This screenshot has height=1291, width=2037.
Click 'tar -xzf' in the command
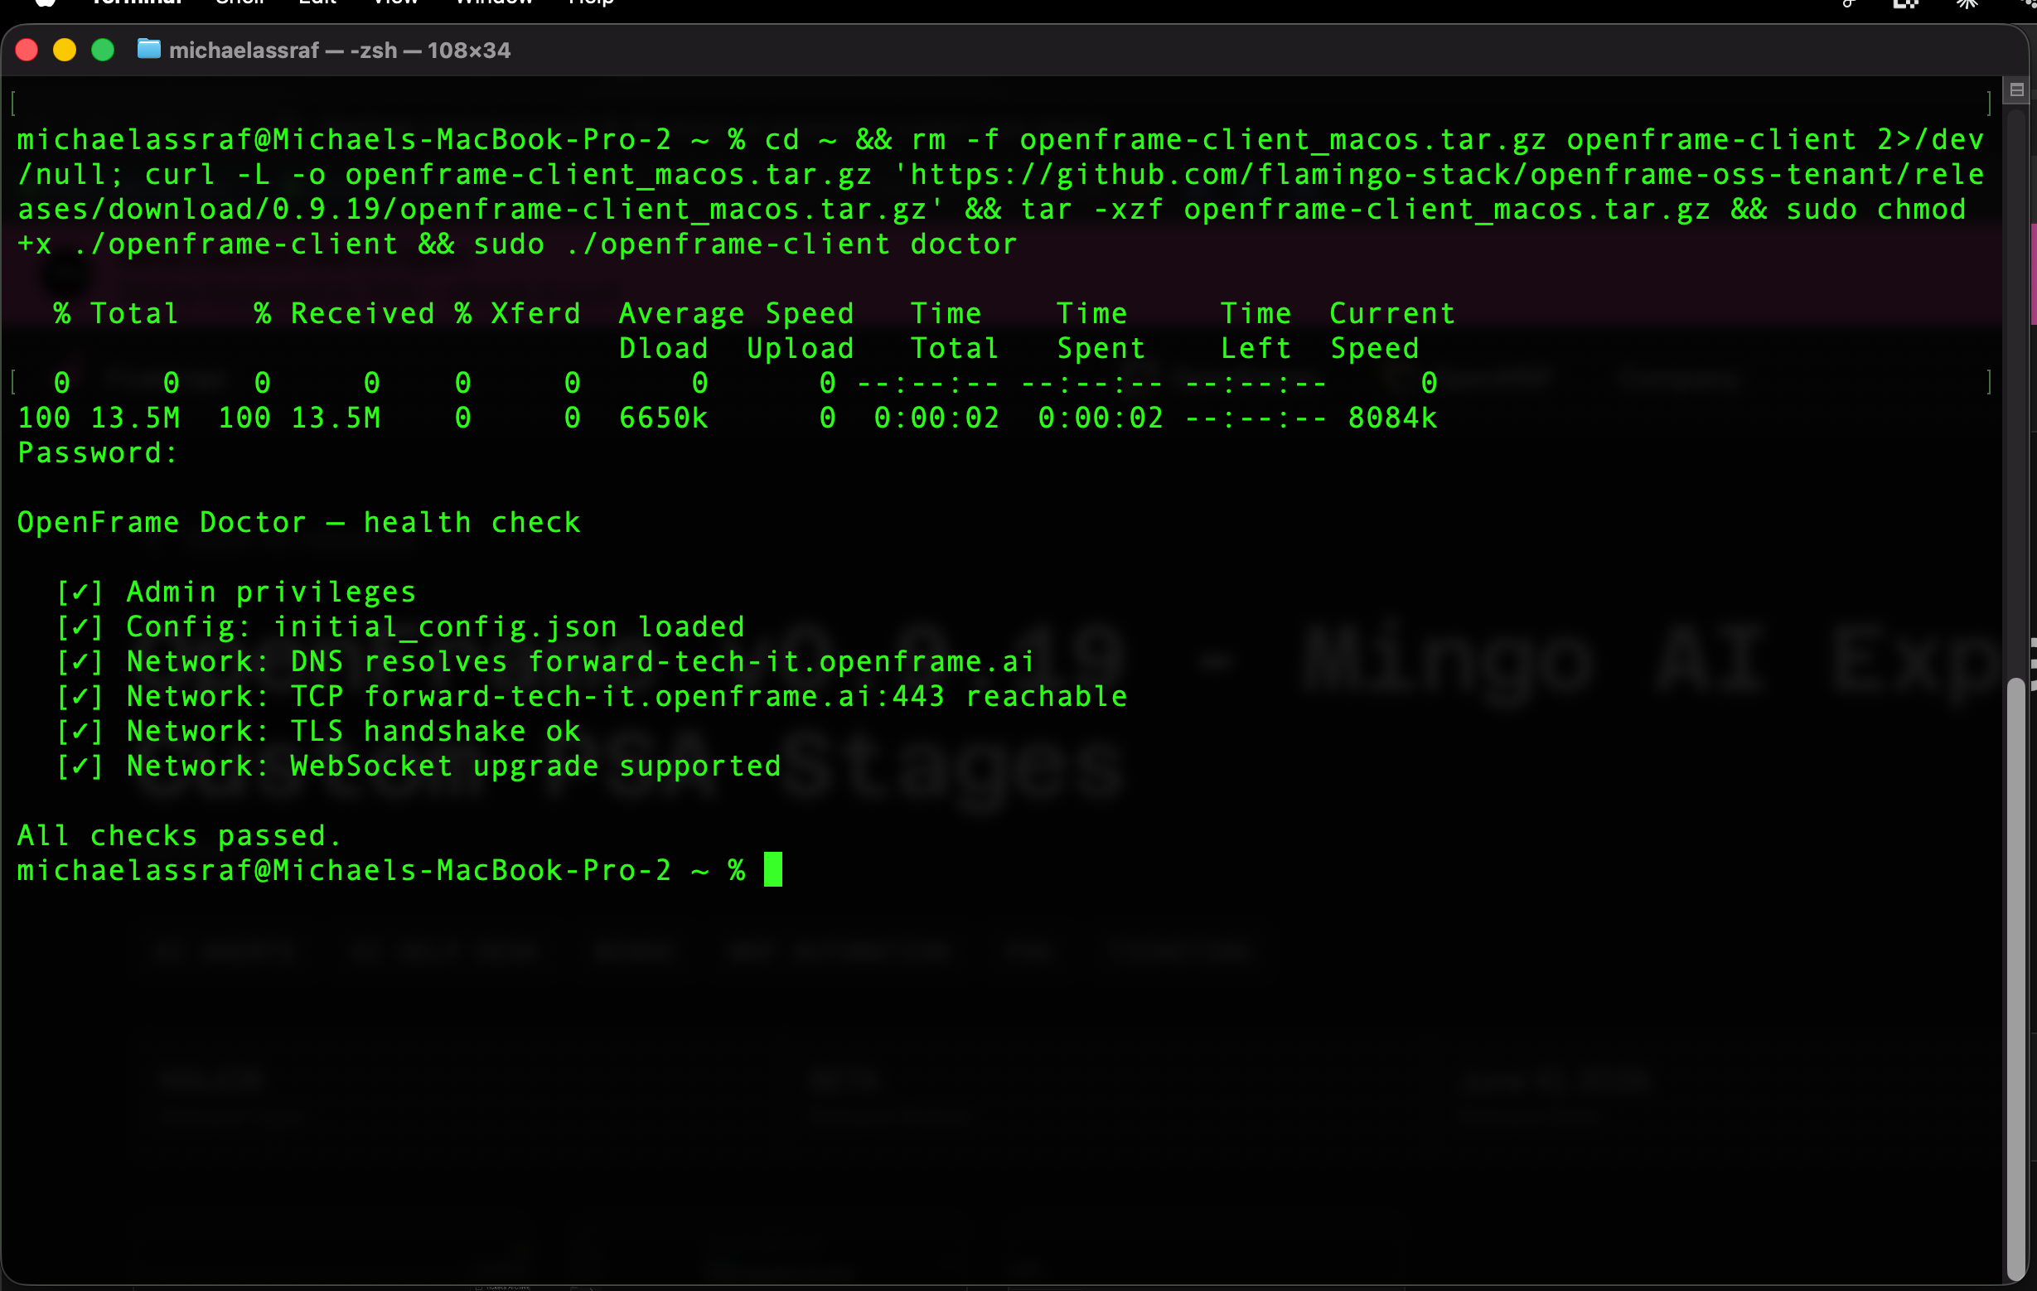pos(1092,208)
